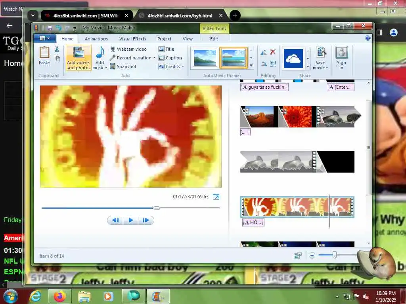Image resolution: width=406 pixels, height=304 pixels.
Task: Click the 'guys tis so fuckin' caption
Action: tap(264, 87)
